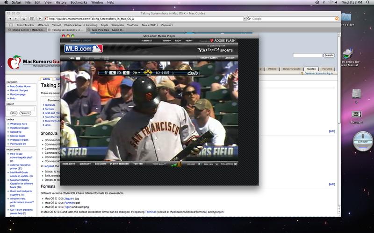Click the MacRumors apple logo
The height and width of the screenshot is (233, 374).
pyautogui.click(x=14, y=62)
